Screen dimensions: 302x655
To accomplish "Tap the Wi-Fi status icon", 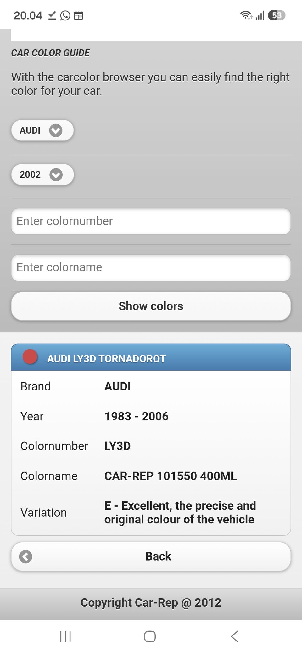I will 246,15.
